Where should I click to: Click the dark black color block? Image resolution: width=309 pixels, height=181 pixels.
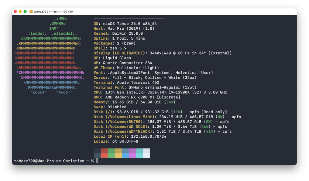[97, 151]
